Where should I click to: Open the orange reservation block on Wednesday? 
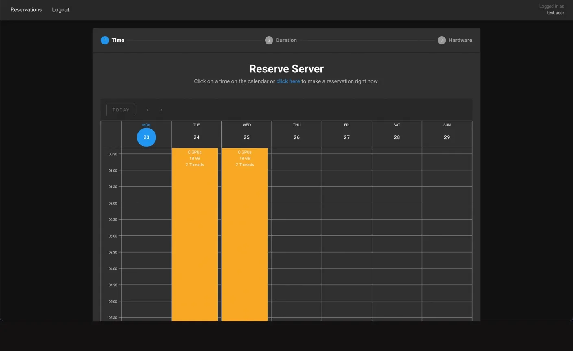click(x=245, y=235)
